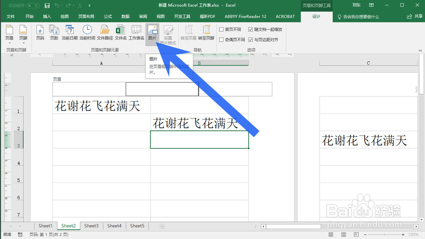Viewport: 425px width, 239px height.
Task: Uncheck Scale with Document (随文档一起缩放)
Action: point(250,29)
